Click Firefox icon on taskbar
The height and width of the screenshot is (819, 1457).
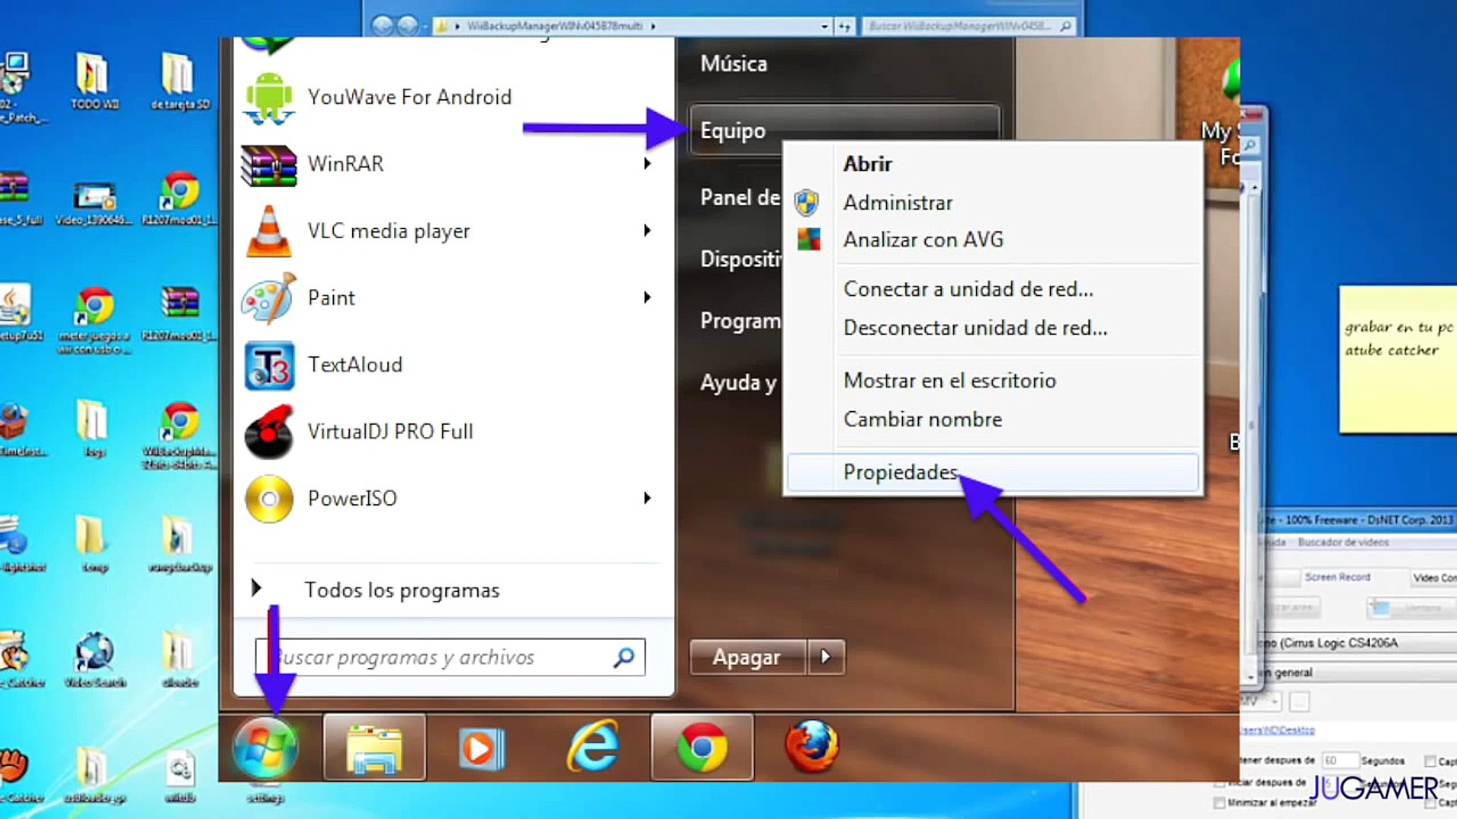811,747
